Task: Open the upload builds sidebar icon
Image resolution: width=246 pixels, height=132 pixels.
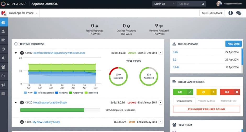Action: (x=3, y=31)
